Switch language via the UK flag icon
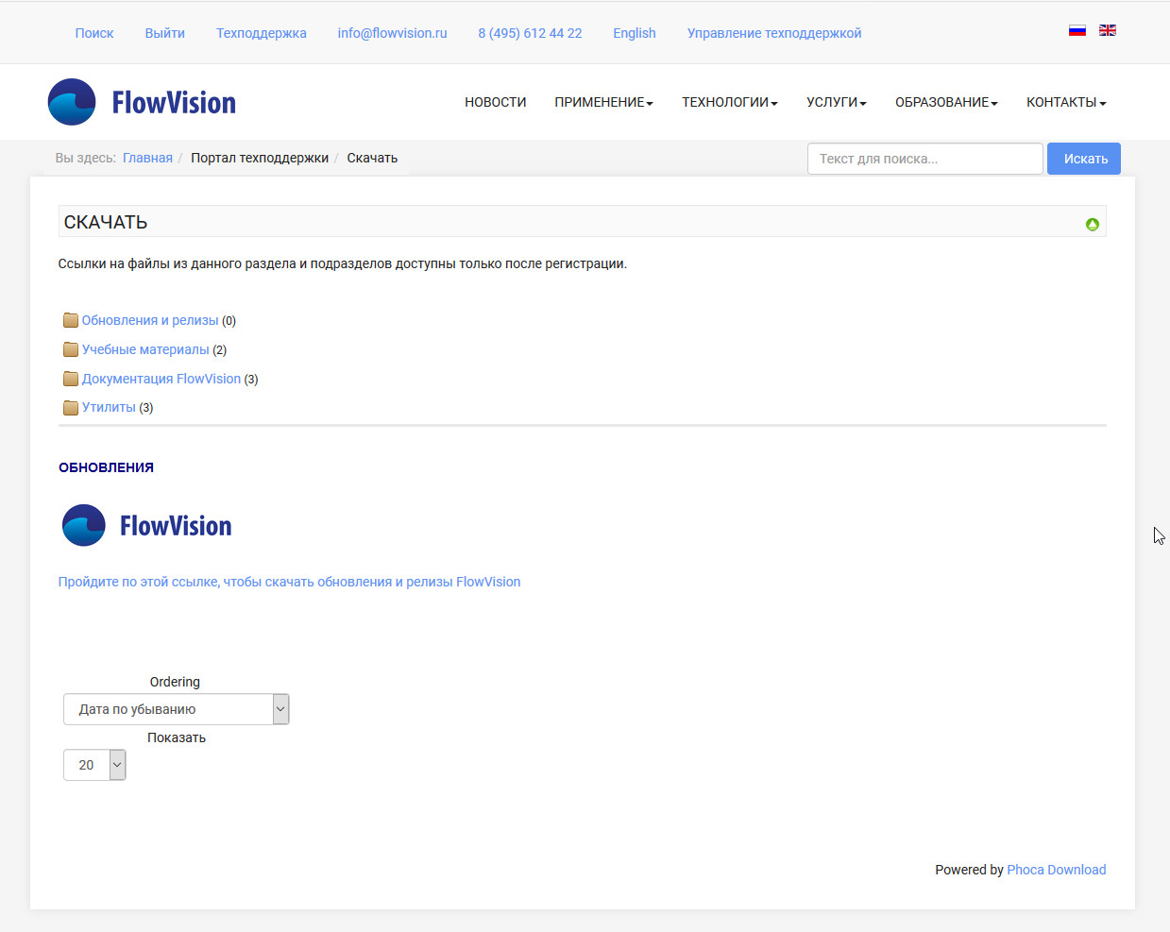Screen dimensions: 1170x932 click(x=1108, y=30)
